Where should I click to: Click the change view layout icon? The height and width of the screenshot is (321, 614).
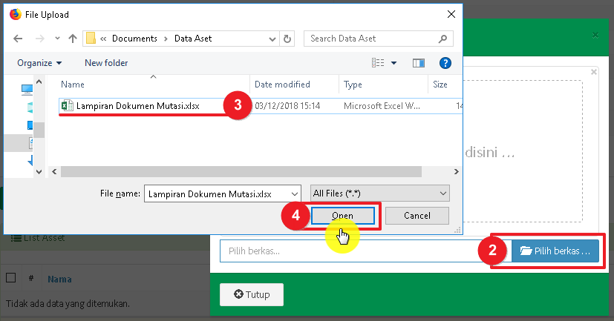[379, 63]
